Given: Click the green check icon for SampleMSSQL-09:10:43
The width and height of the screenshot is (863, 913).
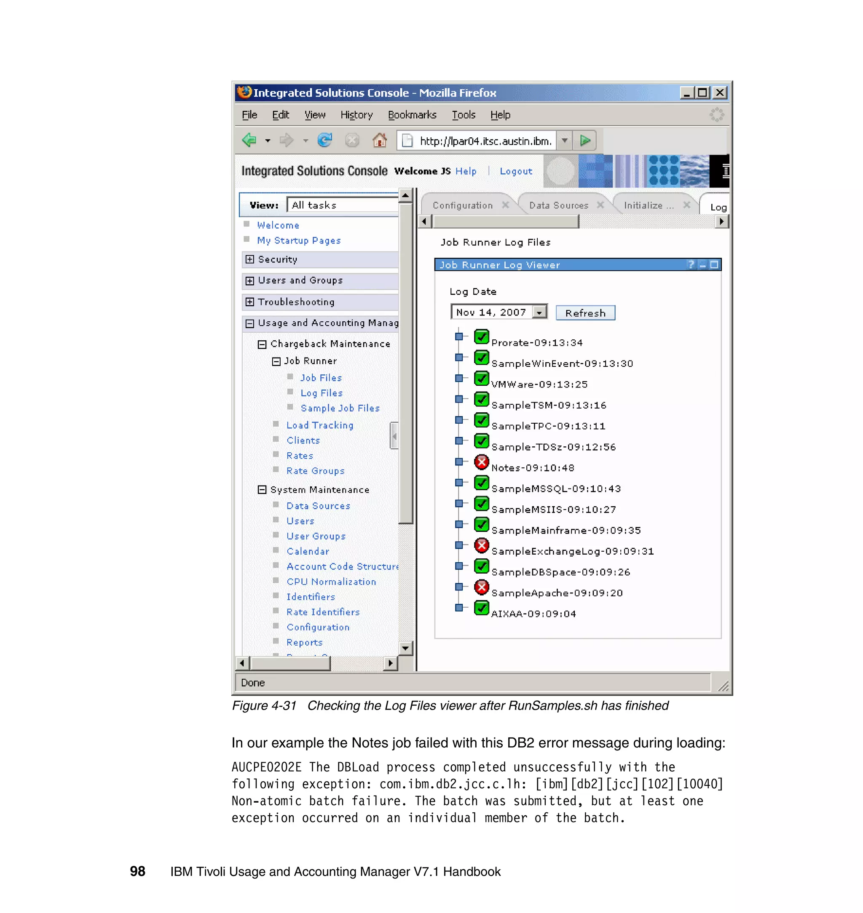Looking at the screenshot, I should [x=481, y=483].
